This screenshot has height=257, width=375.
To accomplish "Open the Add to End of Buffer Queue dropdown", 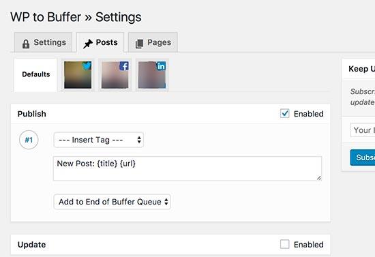I will [x=112, y=202].
